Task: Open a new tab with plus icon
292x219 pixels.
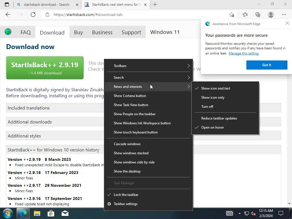Action: click(x=155, y=5)
